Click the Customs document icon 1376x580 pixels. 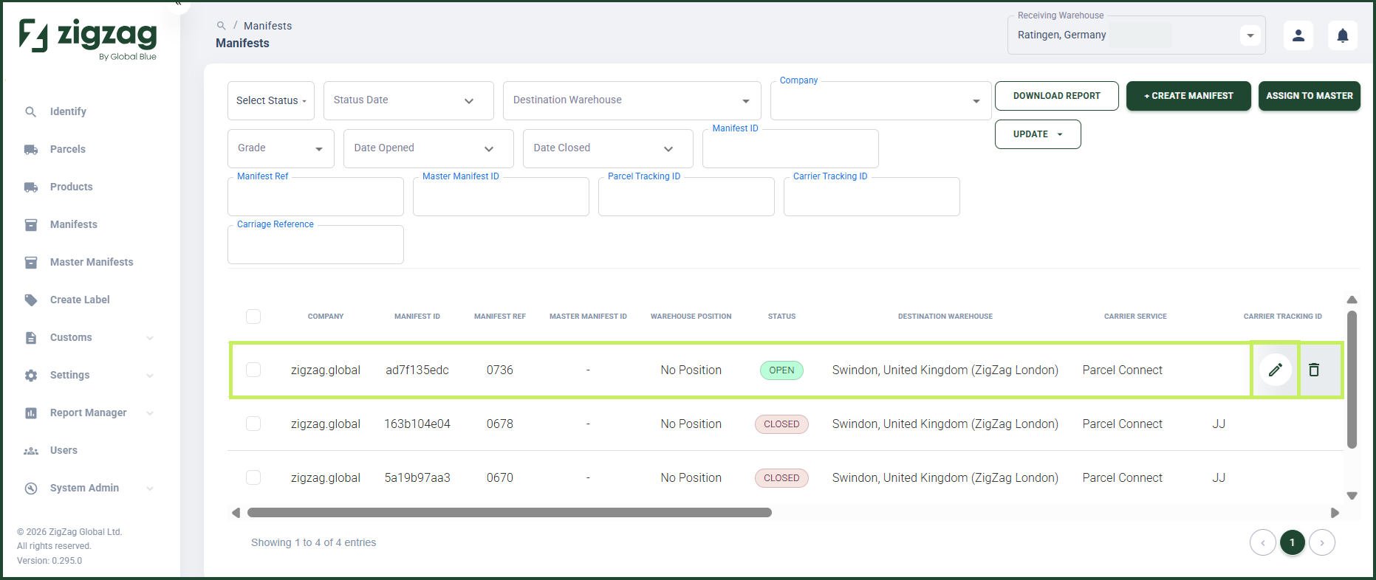tap(31, 337)
